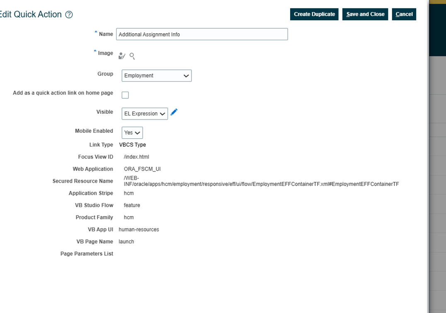This screenshot has height=313, width=446.
Task: Click the help icon beside Edit Quick Action
Action: click(x=69, y=15)
